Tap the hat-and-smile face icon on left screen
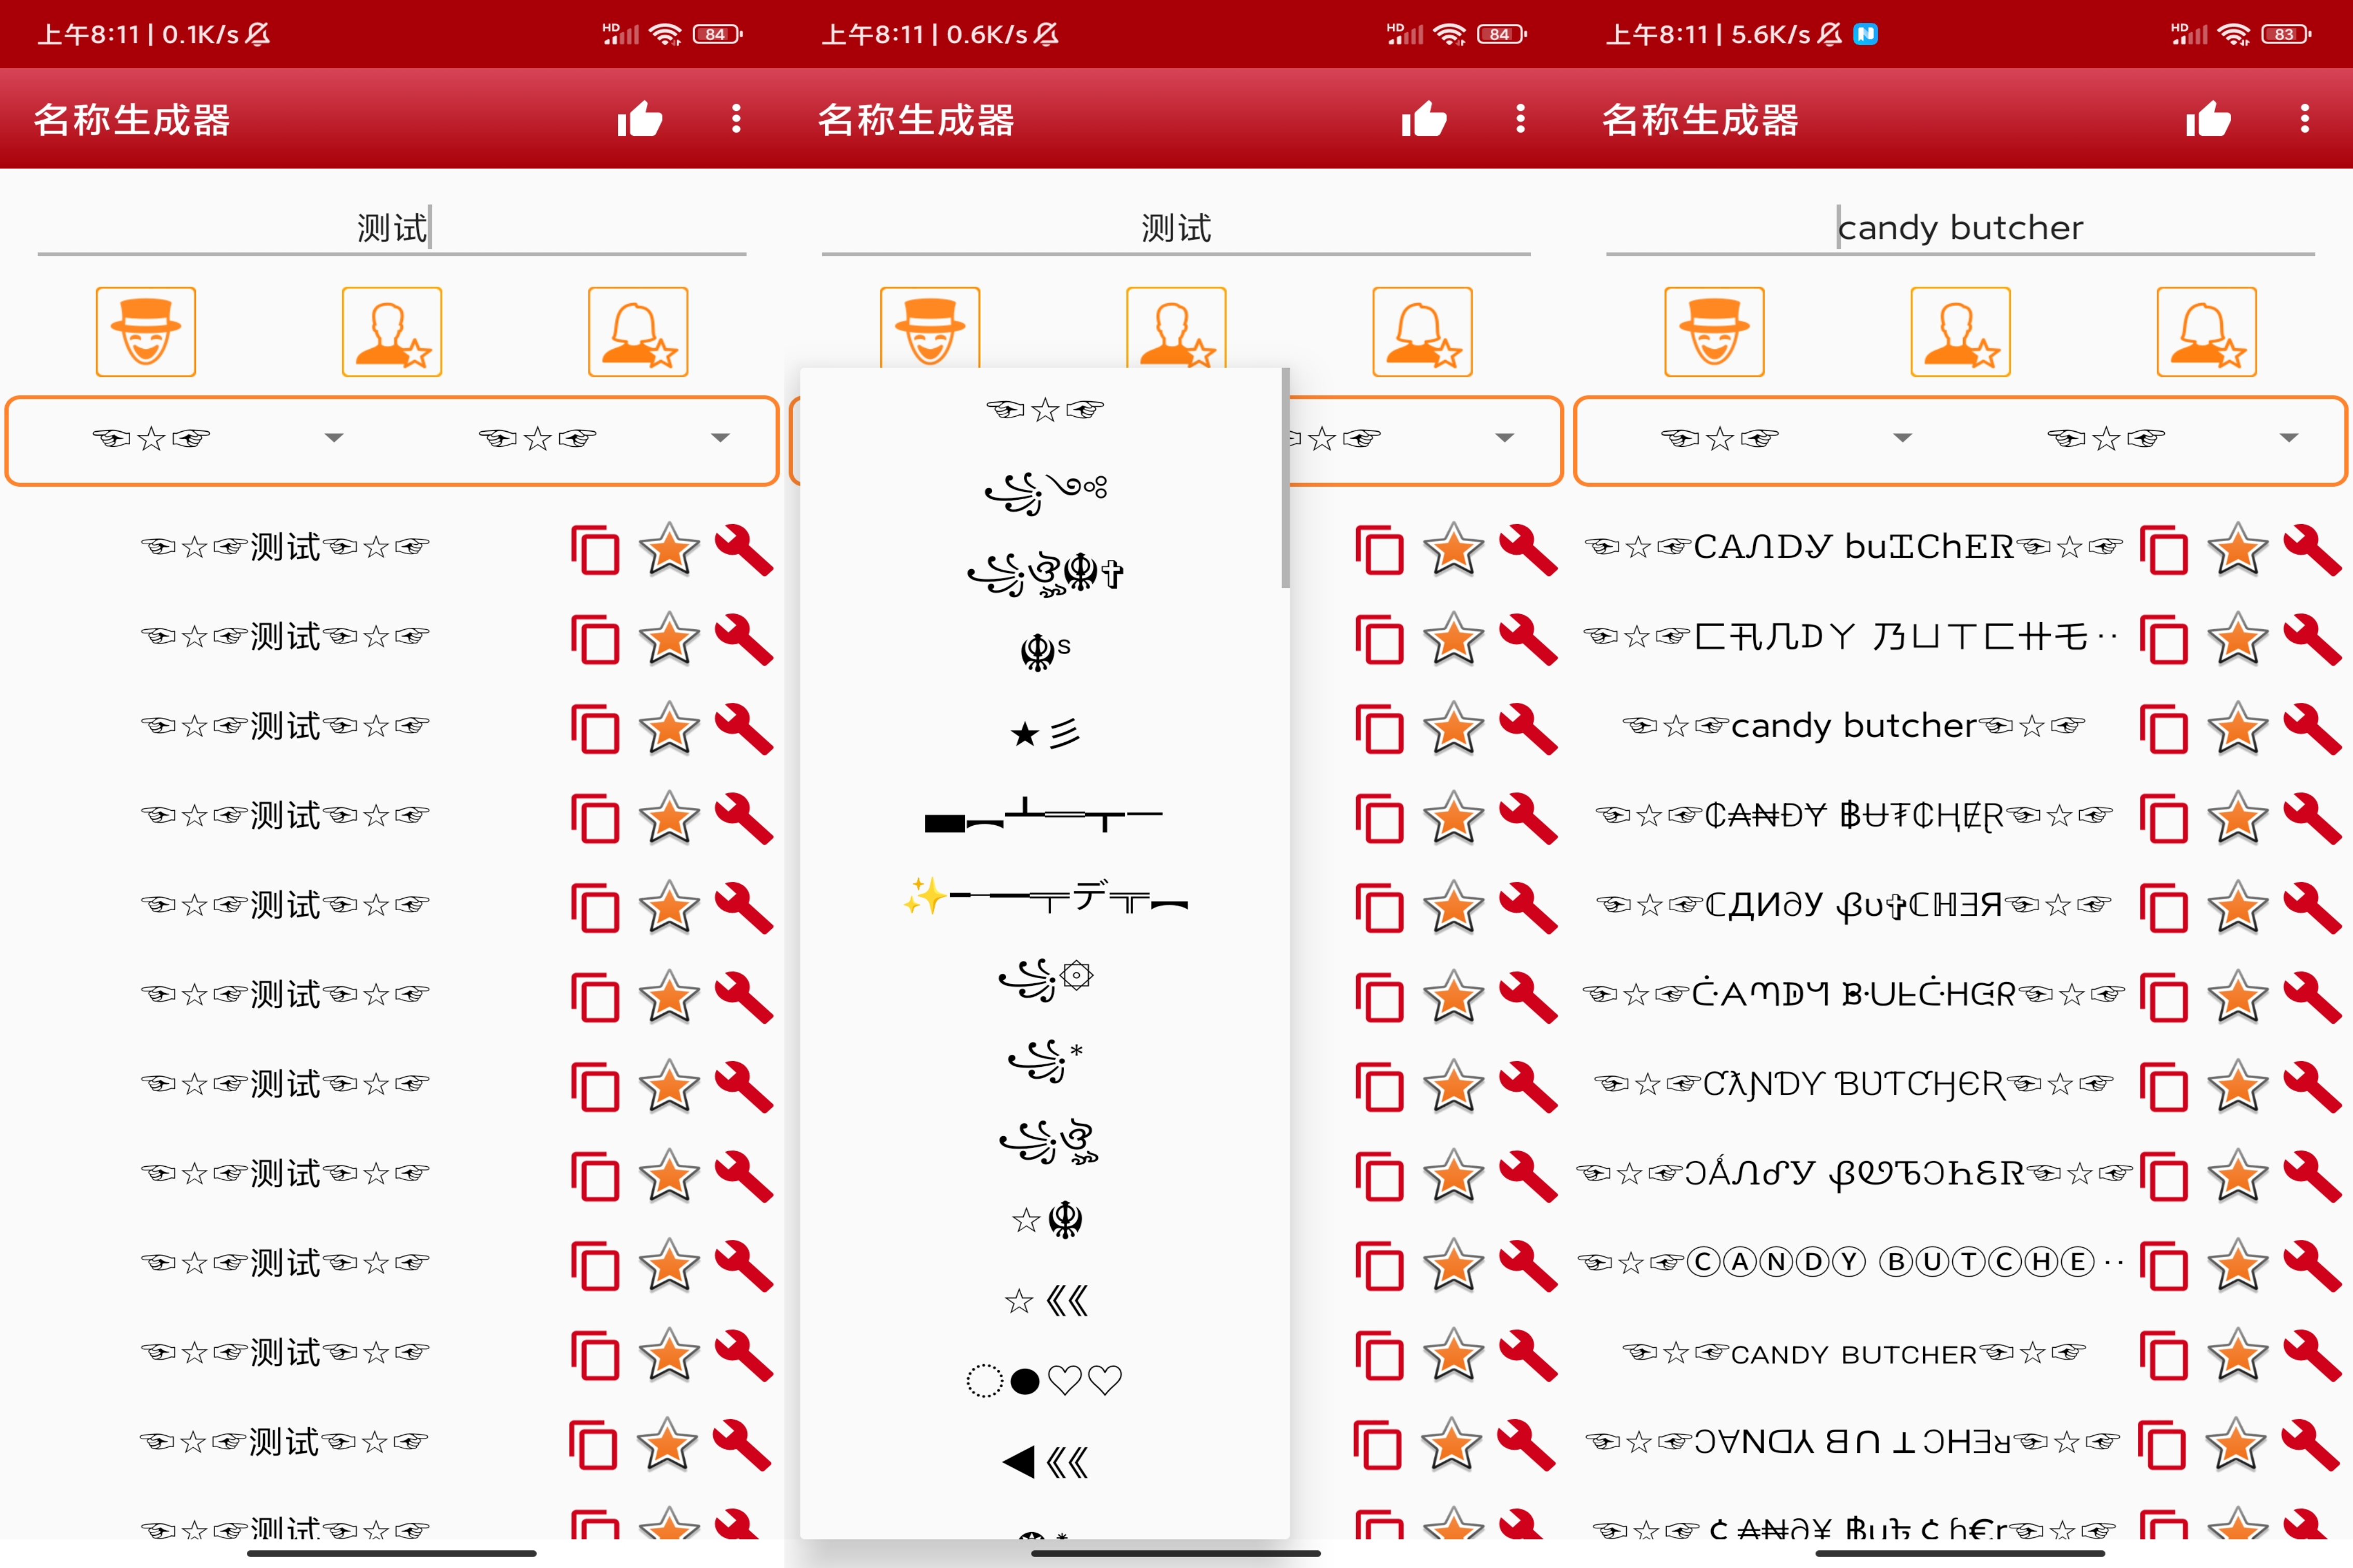Viewport: 2353px width, 1568px height. pos(146,332)
